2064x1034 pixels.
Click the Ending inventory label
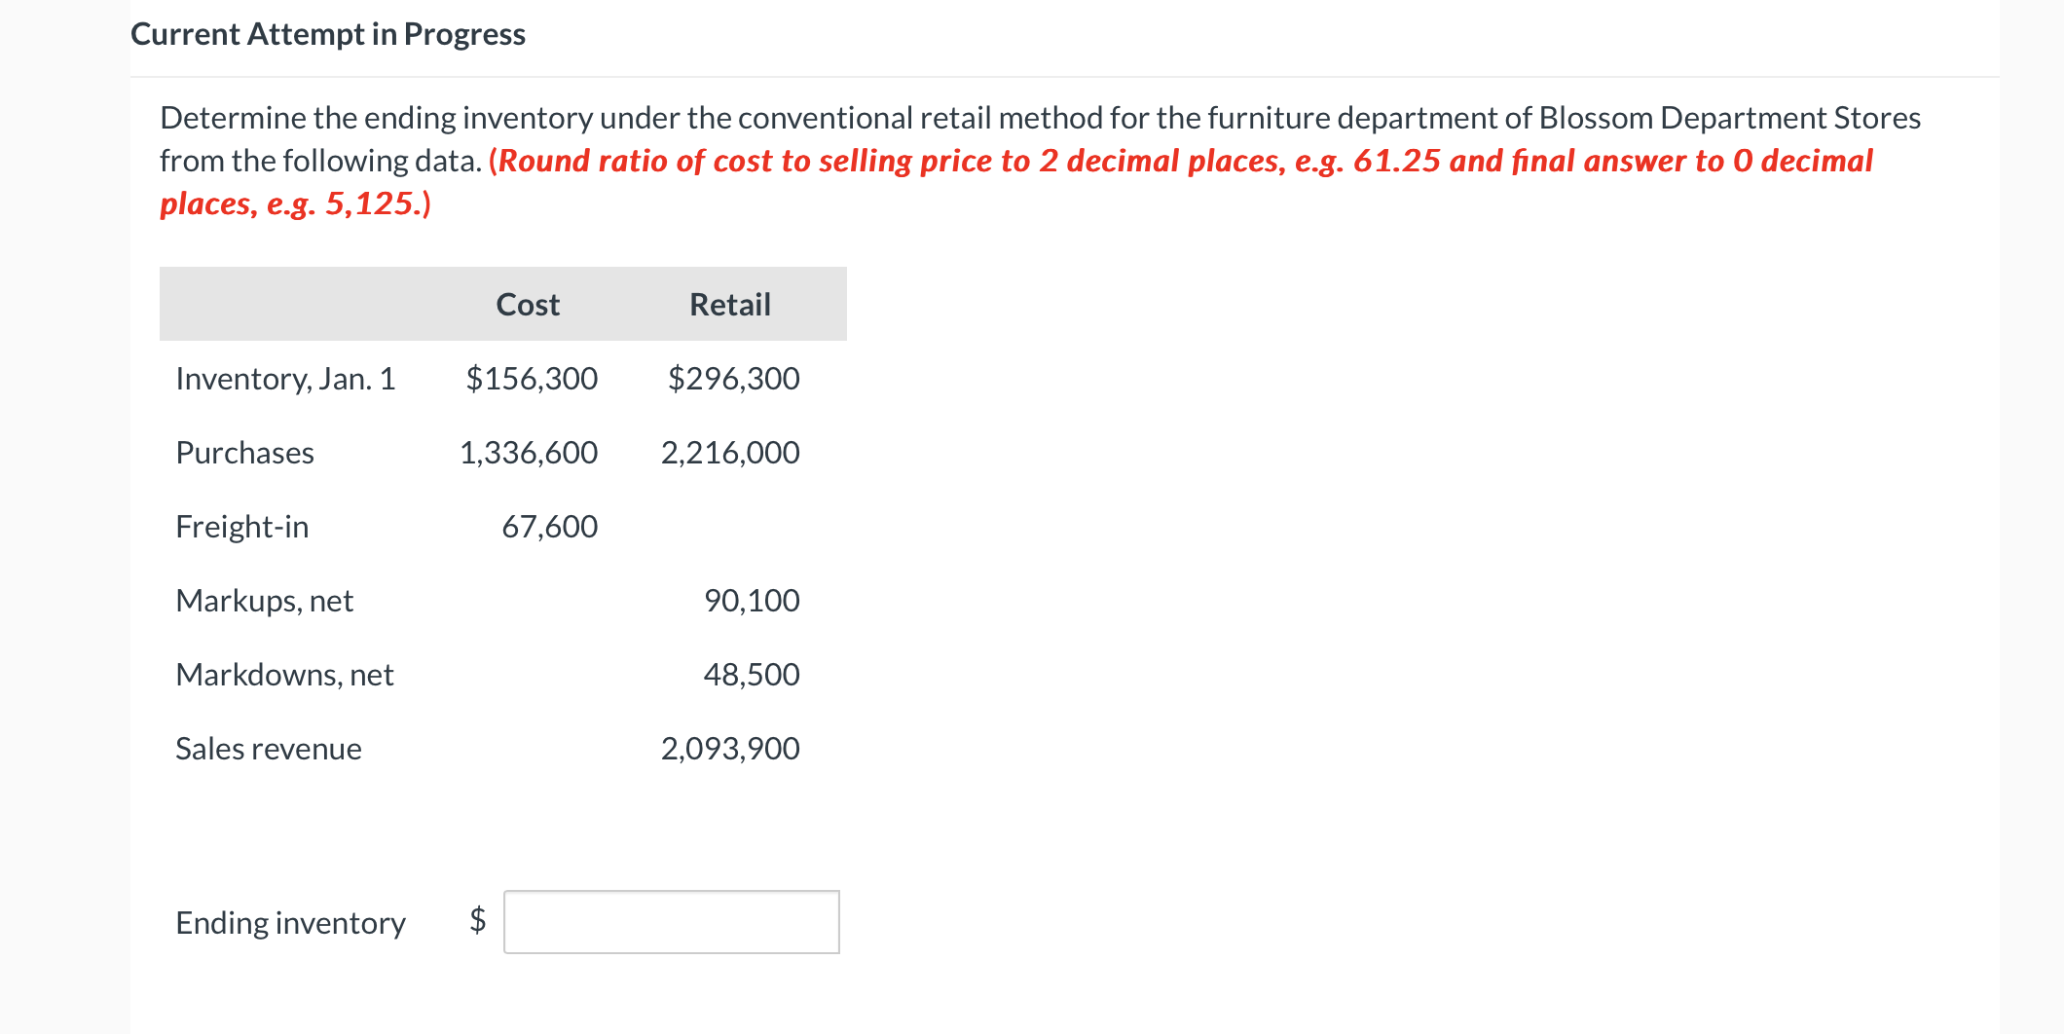(x=290, y=922)
